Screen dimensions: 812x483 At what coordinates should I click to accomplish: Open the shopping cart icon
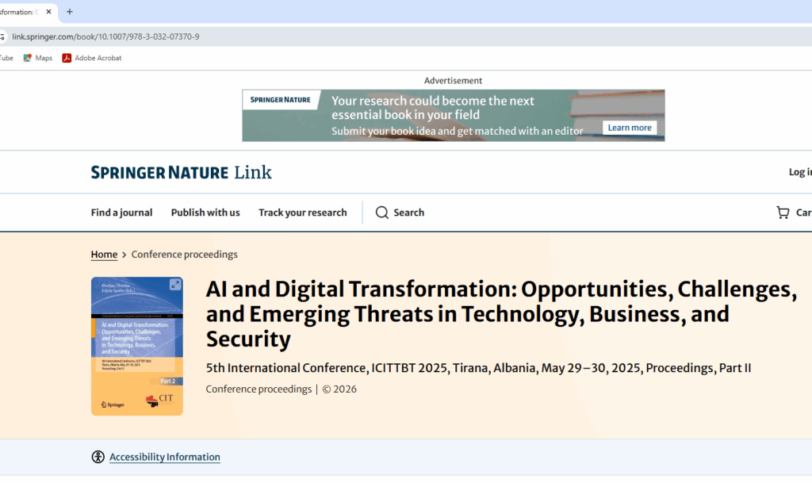(783, 213)
